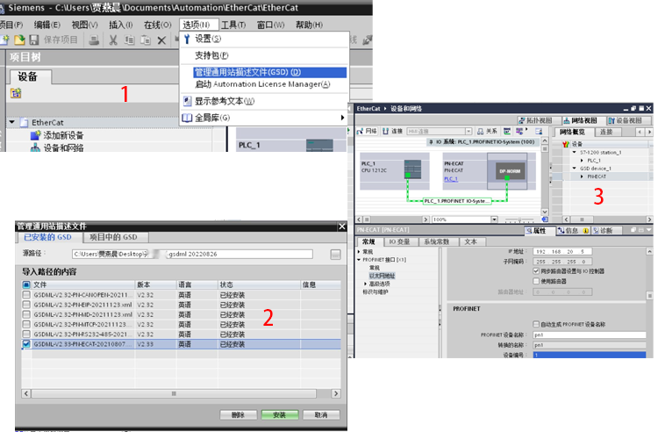This screenshot has width=658, height=439.
Task: Expand the 高级选项 tree node
Action: tap(366, 284)
